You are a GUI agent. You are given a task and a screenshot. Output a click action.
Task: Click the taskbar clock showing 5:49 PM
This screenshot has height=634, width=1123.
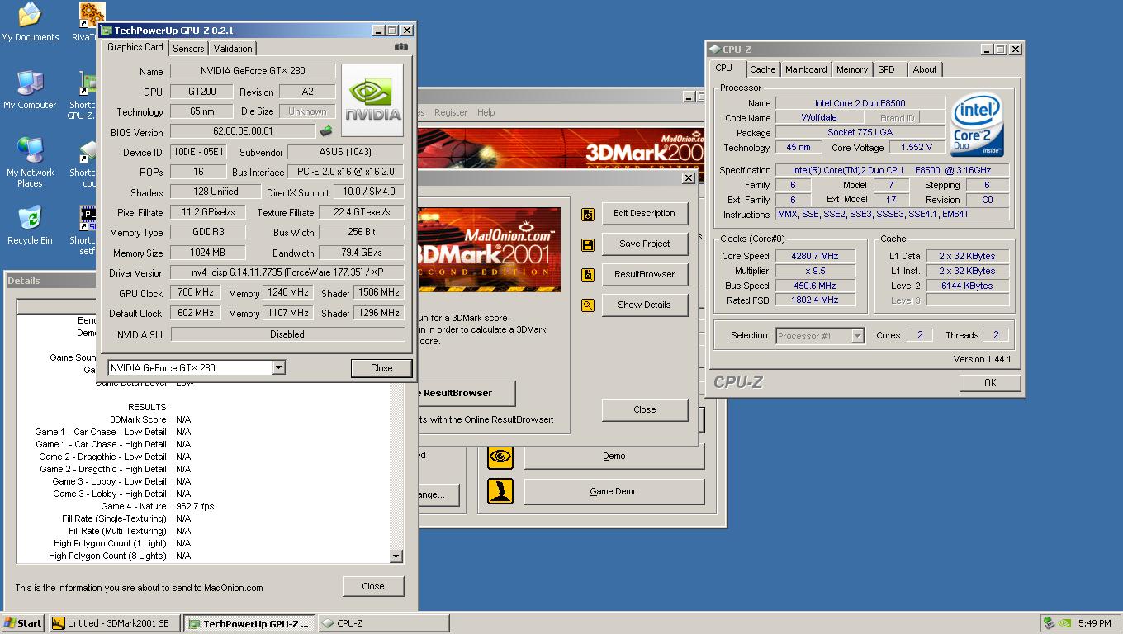[1094, 624]
